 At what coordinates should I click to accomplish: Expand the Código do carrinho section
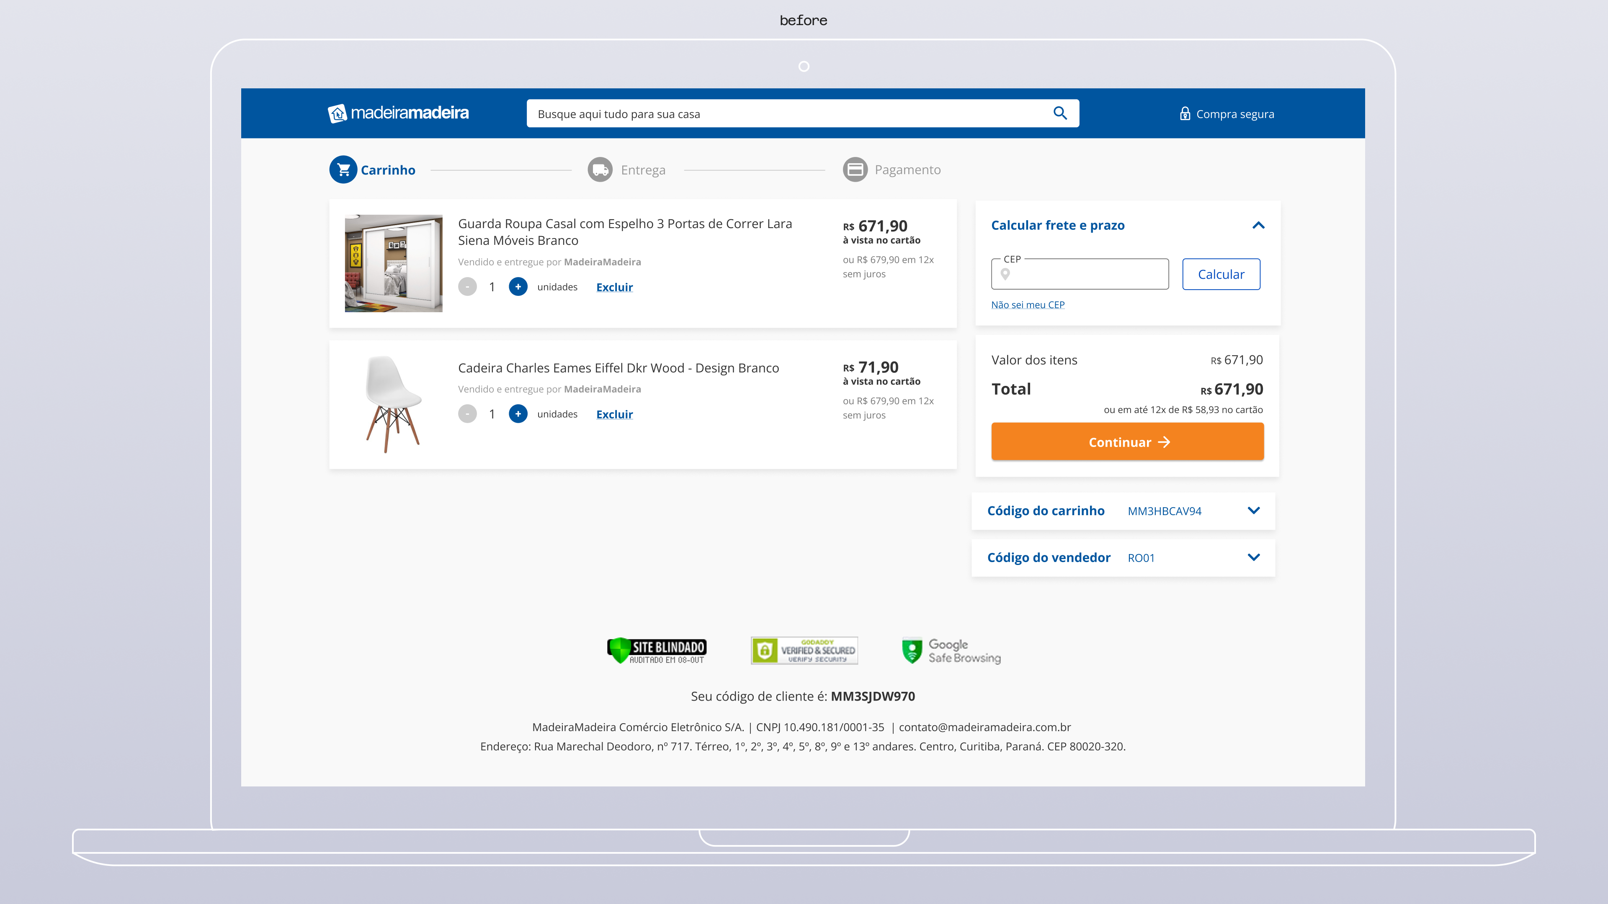pos(1253,510)
